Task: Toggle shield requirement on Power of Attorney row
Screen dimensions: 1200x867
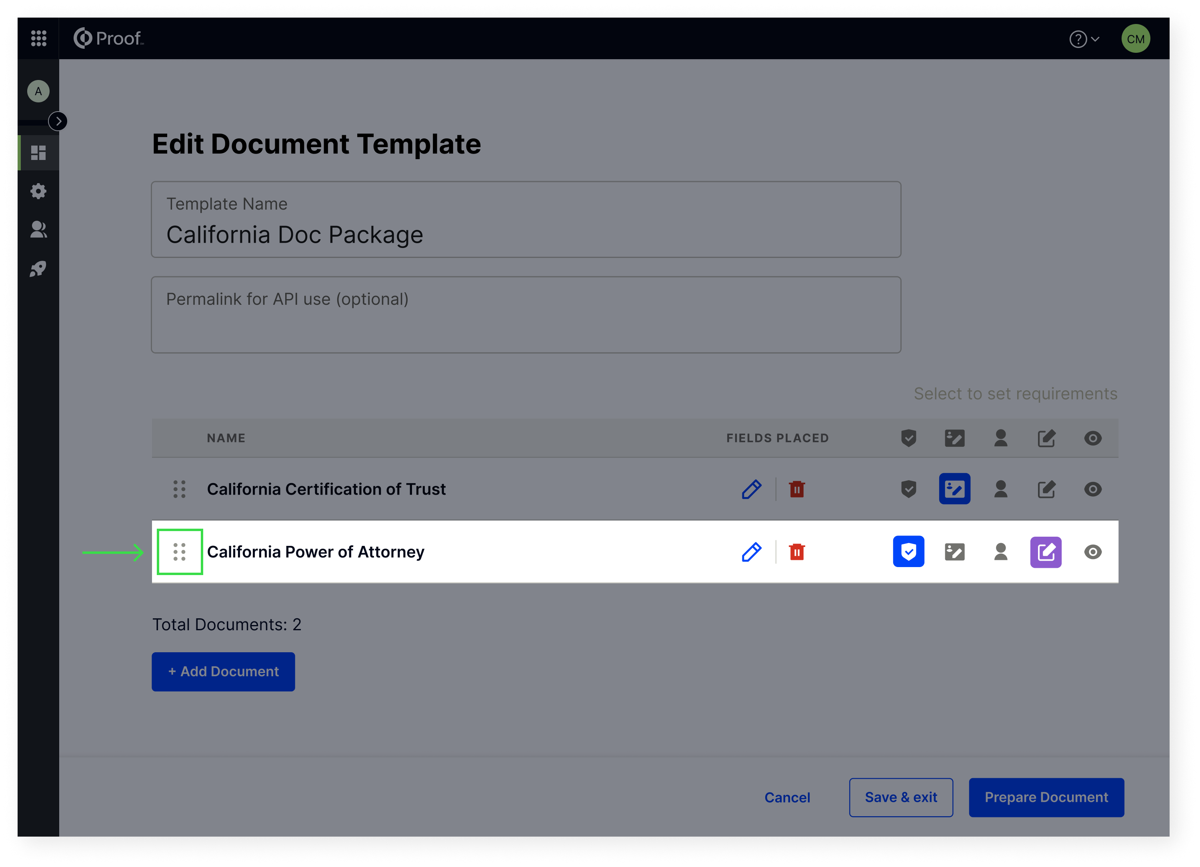Action: [908, 552]
